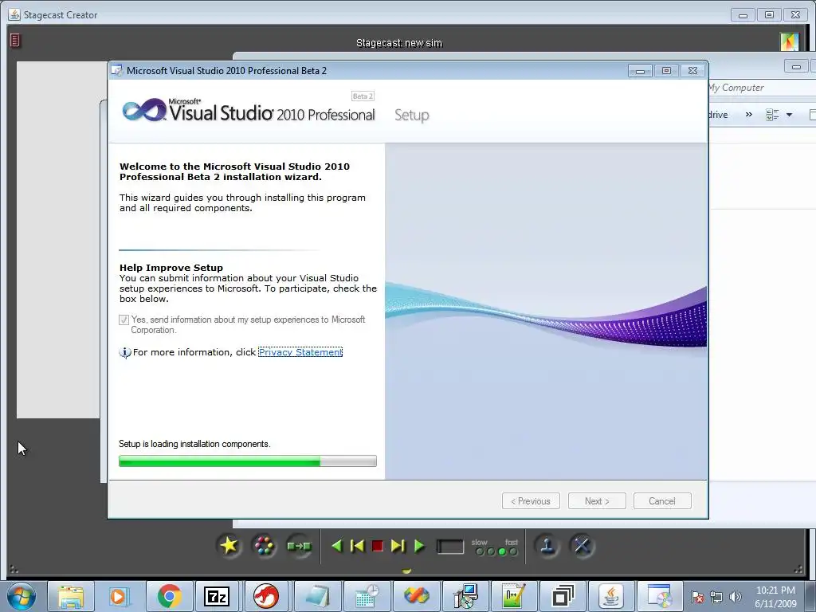Open the Windows Start orb

tap(22, 596)
